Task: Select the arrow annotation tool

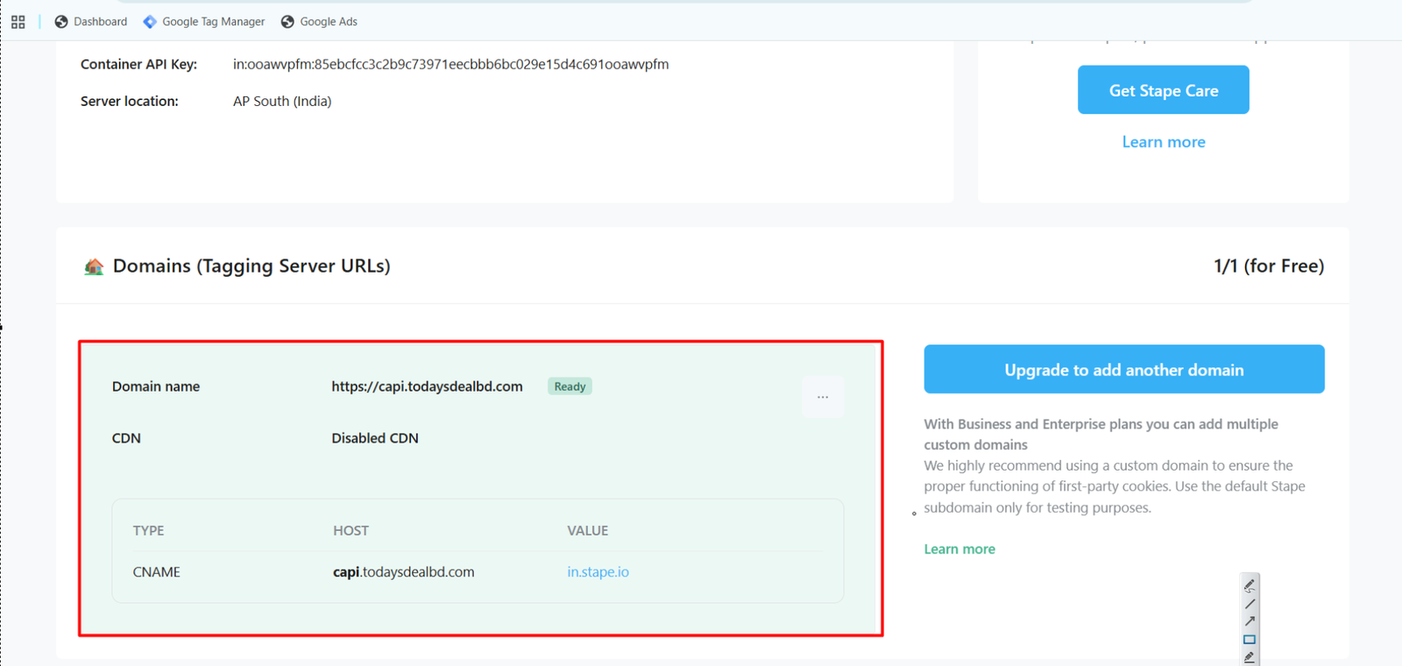Action: (x=1250, y=621)
